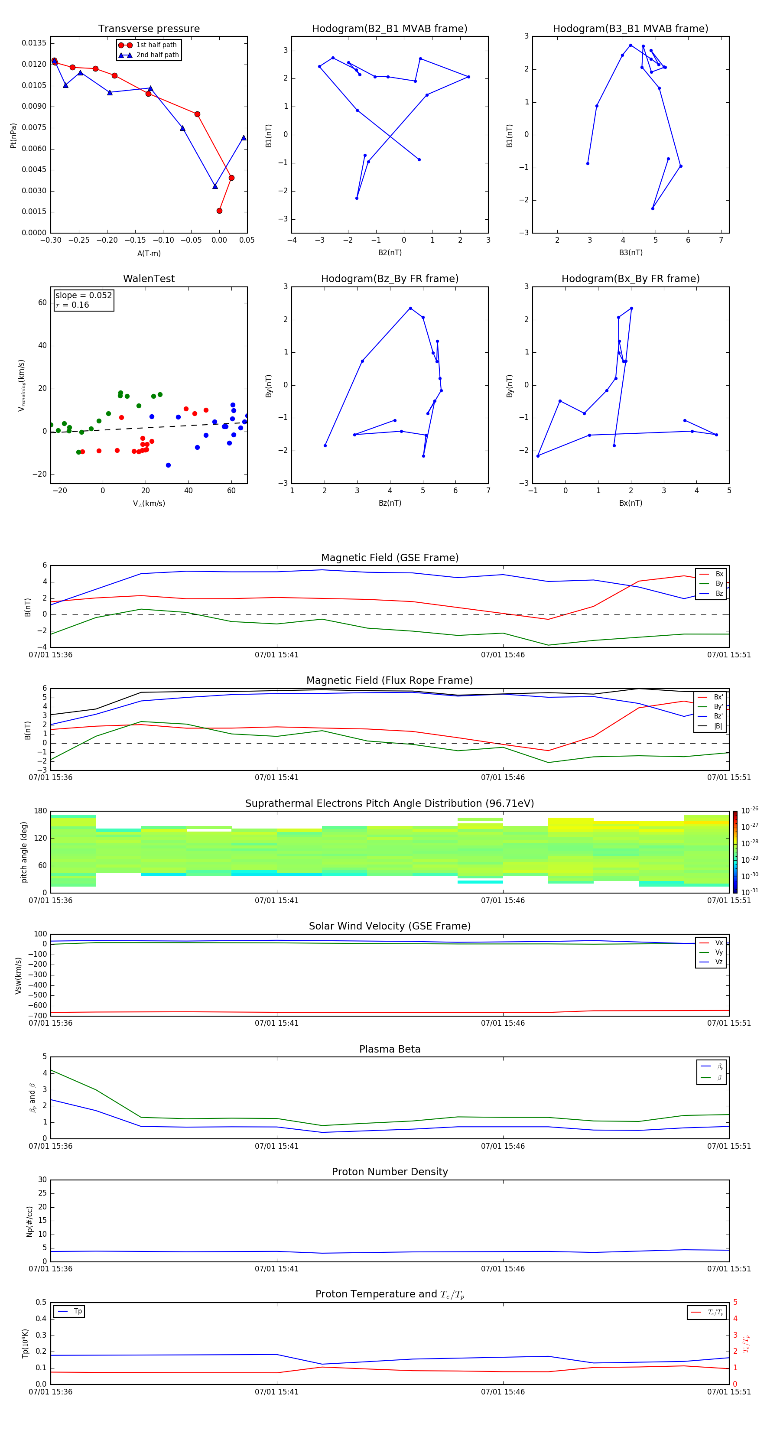Click the '10^-31' colorbar label
This screenshot has width=780, height=1430.
(750, 892)
